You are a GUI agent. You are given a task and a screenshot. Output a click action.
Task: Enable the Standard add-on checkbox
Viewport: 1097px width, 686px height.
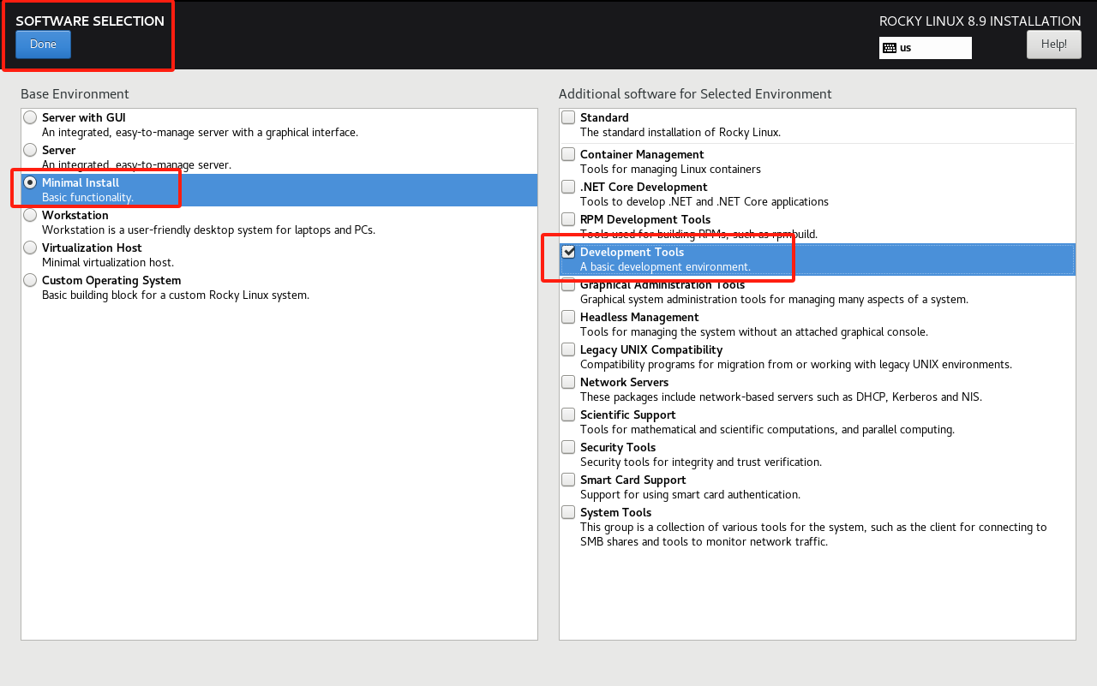[x=568, y=117]
